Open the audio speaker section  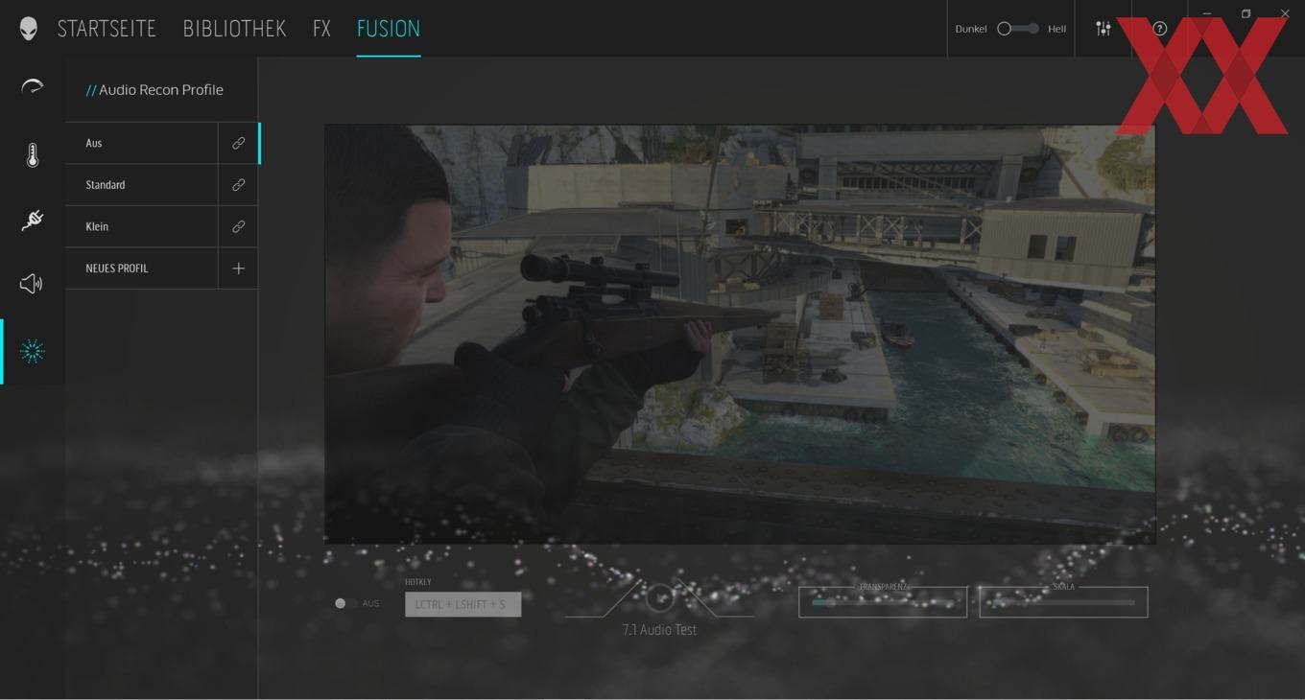click(32, 283)
